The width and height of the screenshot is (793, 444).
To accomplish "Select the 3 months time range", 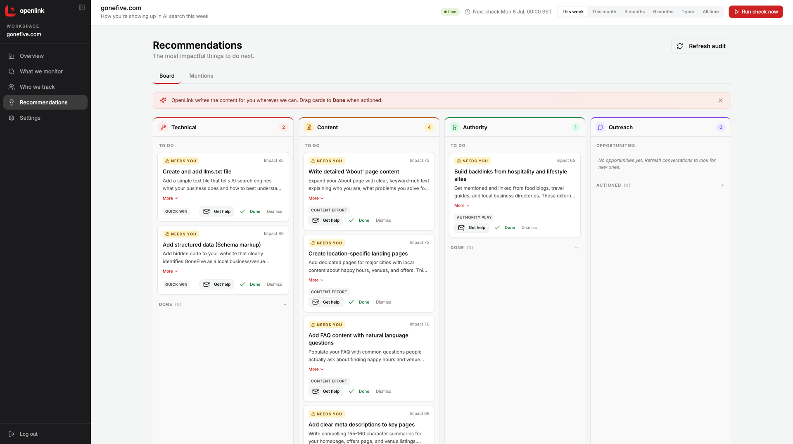I will (x=634, y=12).
